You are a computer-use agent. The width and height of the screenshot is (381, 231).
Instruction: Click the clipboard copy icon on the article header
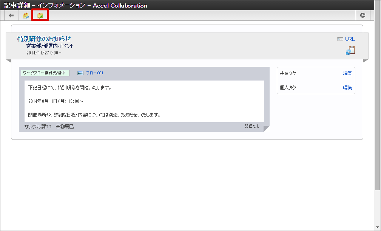tap(350, 50)
